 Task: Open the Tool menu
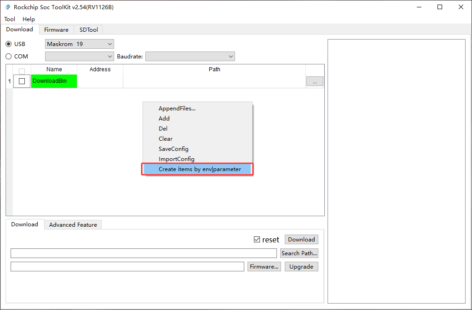(x=10, y=19)
